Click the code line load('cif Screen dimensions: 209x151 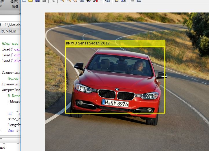pos(11,55)
